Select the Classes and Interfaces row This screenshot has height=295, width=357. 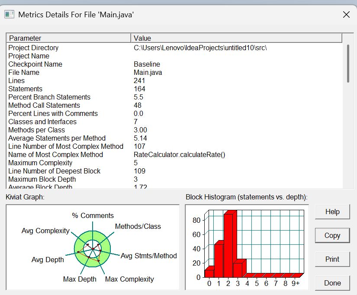[x=174, y=122]
